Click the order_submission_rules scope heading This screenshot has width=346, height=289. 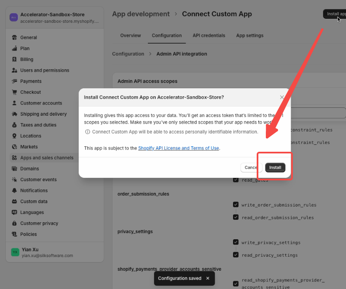[143, 194]
